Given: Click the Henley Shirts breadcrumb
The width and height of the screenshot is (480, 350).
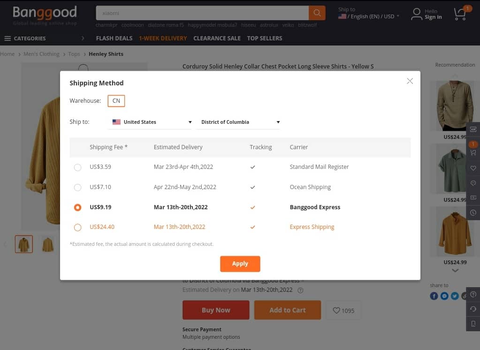Looking at the screenshot, I should tap(106, 54).
